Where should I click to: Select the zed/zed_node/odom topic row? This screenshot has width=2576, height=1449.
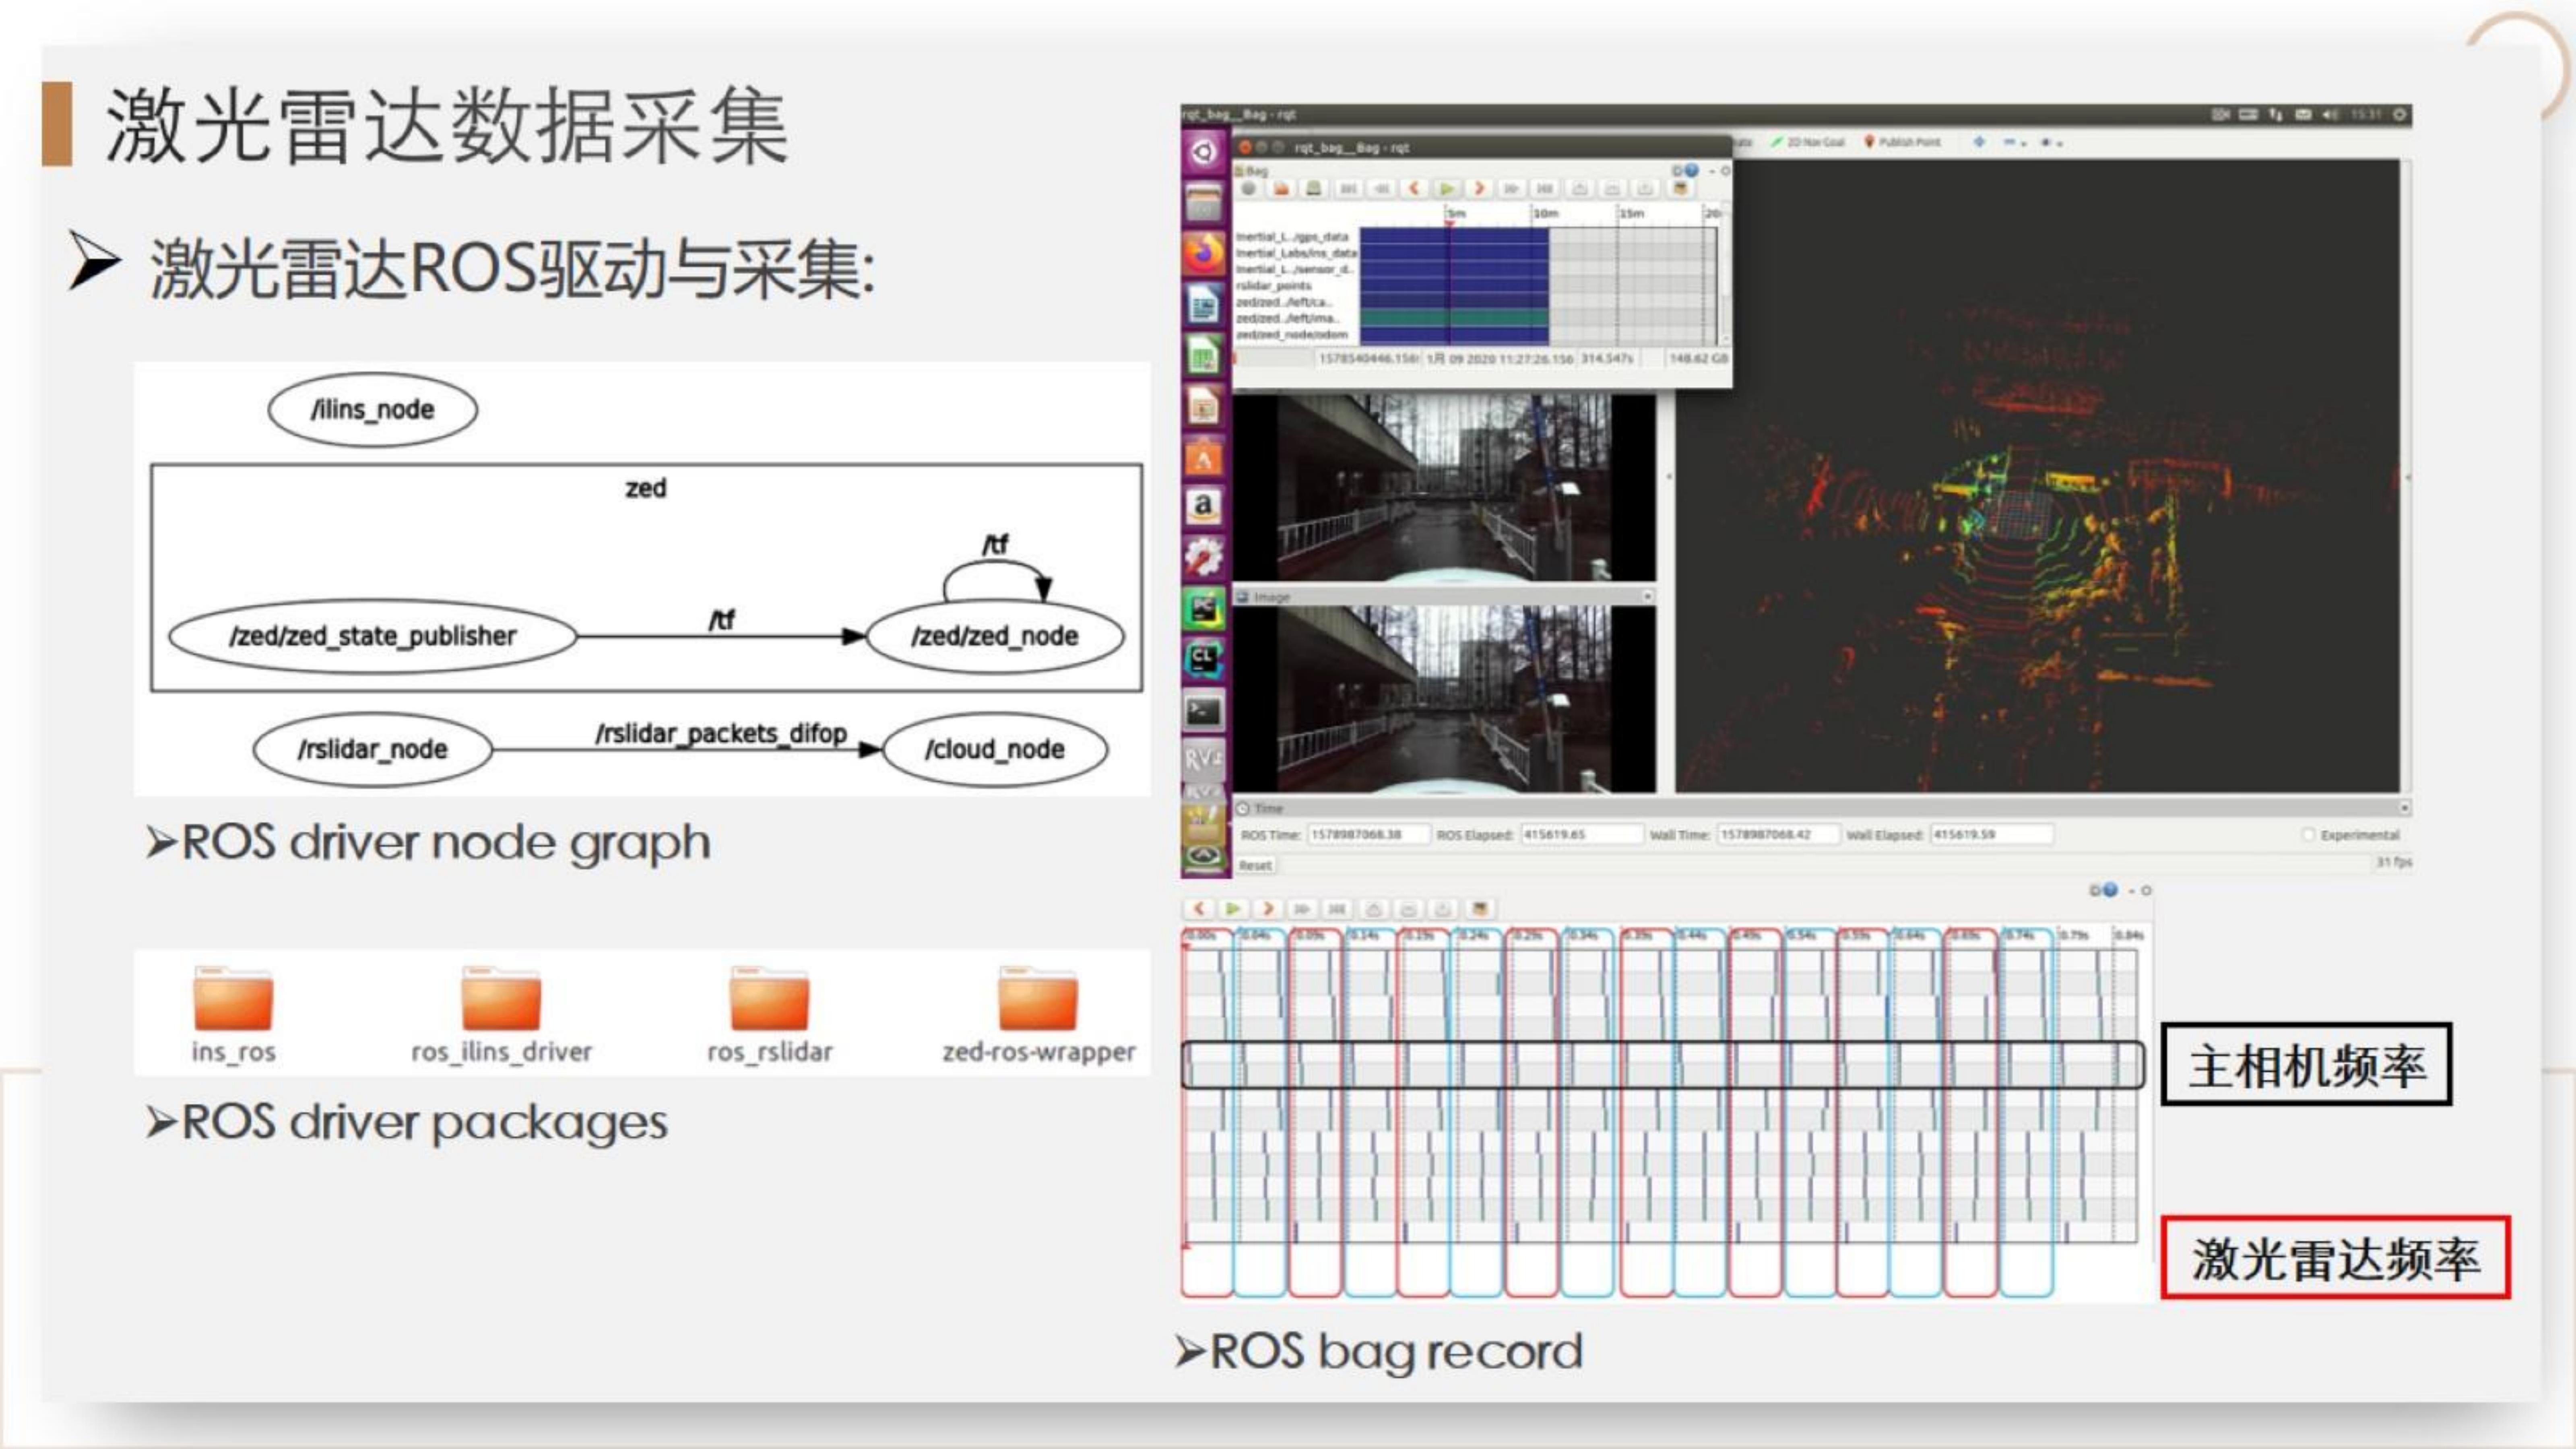[x=1292, y=334]
